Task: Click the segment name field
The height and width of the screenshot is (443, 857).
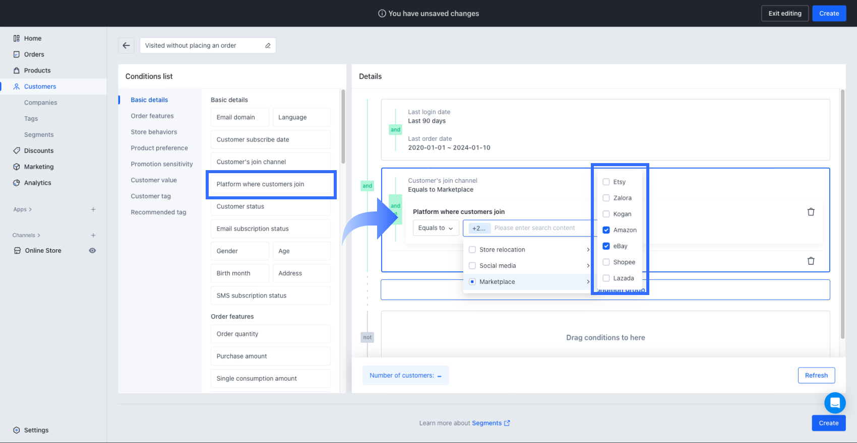Action: (x=208, y=46)
